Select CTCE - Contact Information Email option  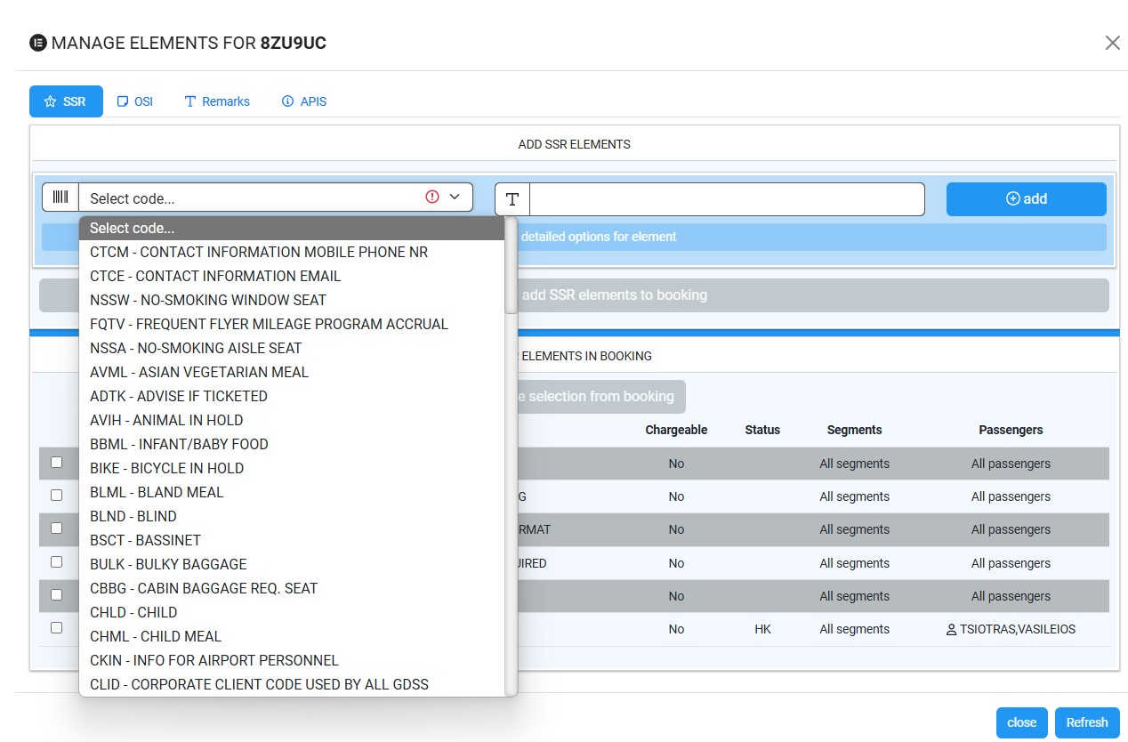[292, 277]
